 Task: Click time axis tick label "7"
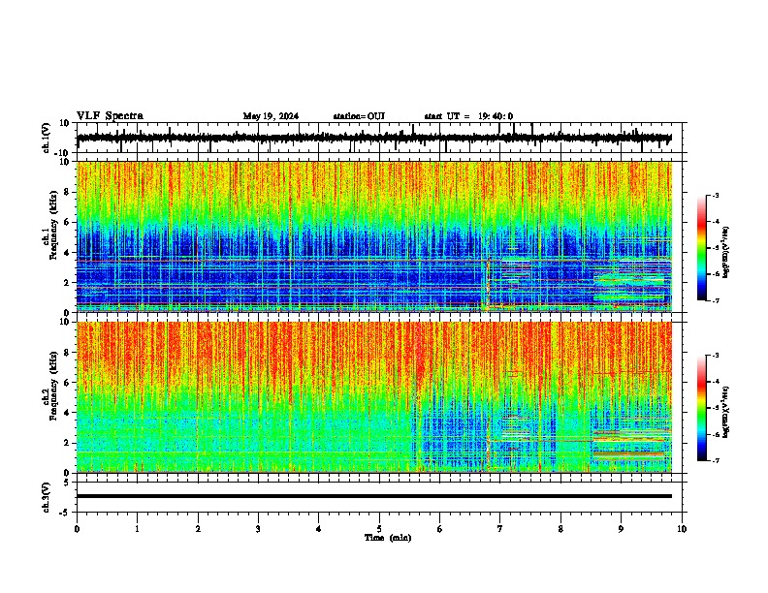coord(500,529)
